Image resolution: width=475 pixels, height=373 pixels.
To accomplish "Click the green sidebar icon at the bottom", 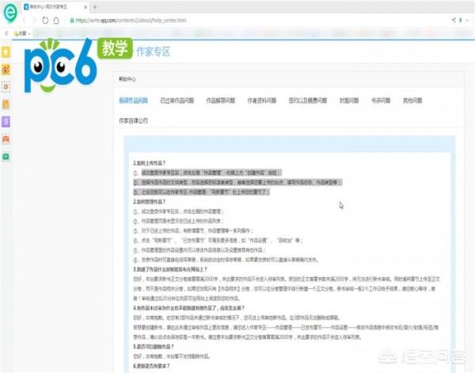I will [x=6, y=156].
